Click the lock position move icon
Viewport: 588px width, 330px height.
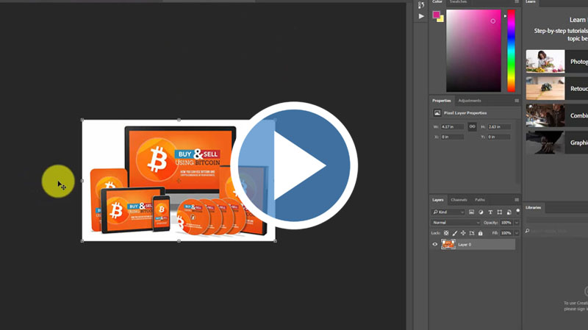[463, 233]
